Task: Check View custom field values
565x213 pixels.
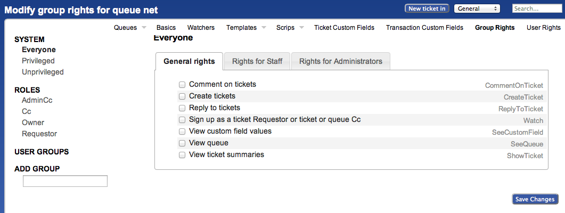Action: [182, 132]
